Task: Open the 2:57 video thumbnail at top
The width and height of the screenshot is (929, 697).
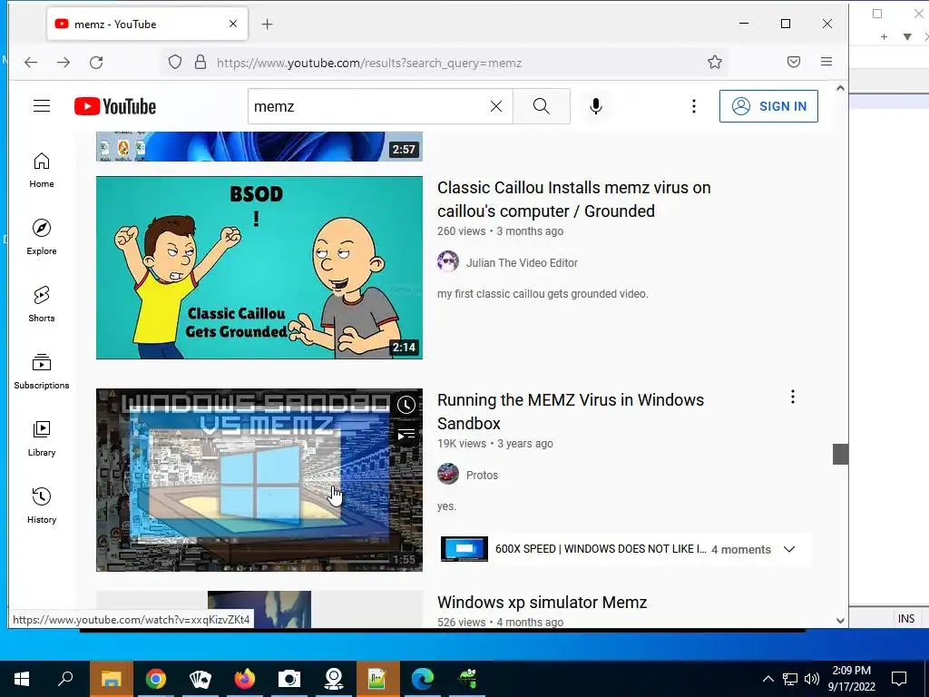Action: click(259, 146)
